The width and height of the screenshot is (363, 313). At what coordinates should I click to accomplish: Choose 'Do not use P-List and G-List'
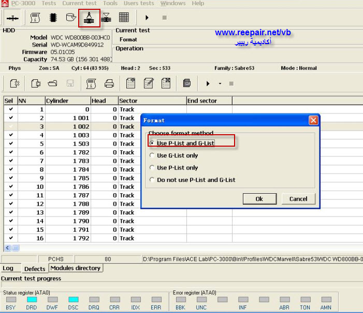click(152, 180)
